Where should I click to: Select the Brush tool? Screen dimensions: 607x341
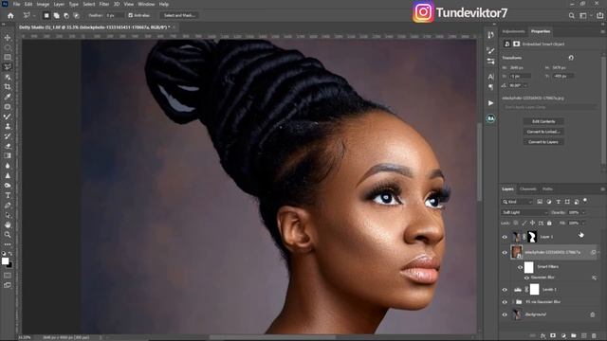pyautogui.click(x=8, y=117)
